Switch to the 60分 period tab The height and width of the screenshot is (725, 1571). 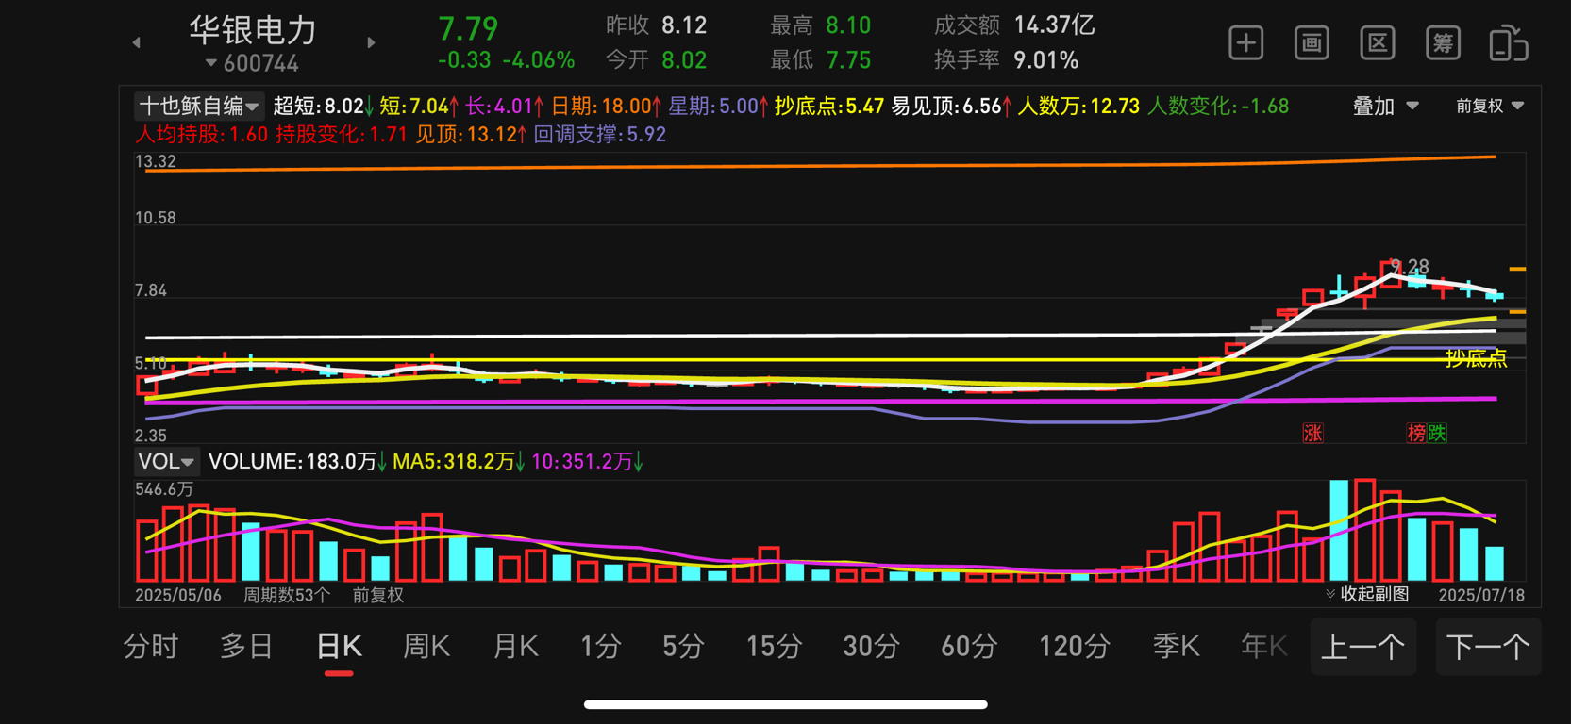click(x=969, y=647)
